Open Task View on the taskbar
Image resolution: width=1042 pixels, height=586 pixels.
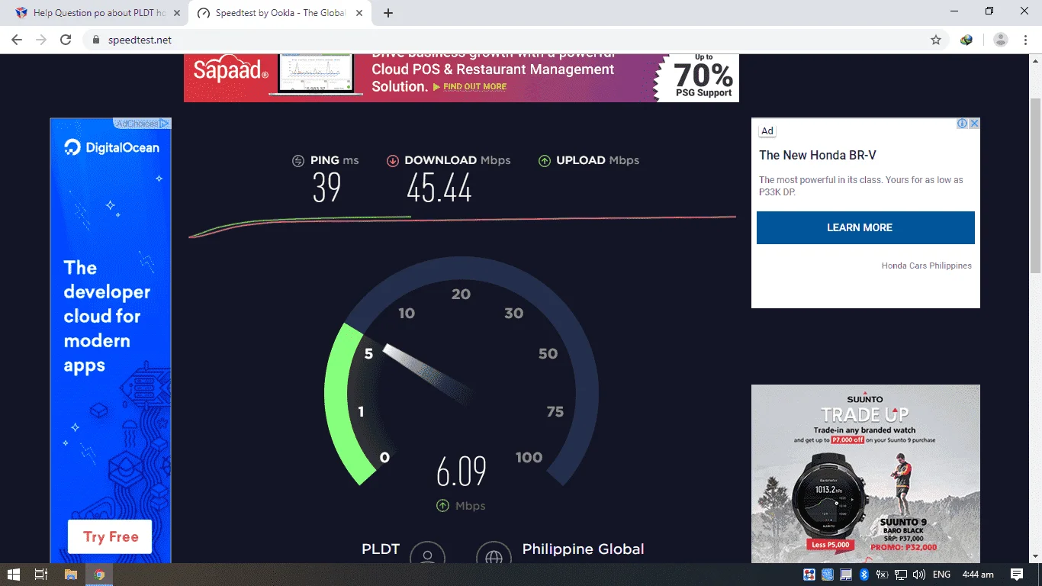click(x=41, y=575)
